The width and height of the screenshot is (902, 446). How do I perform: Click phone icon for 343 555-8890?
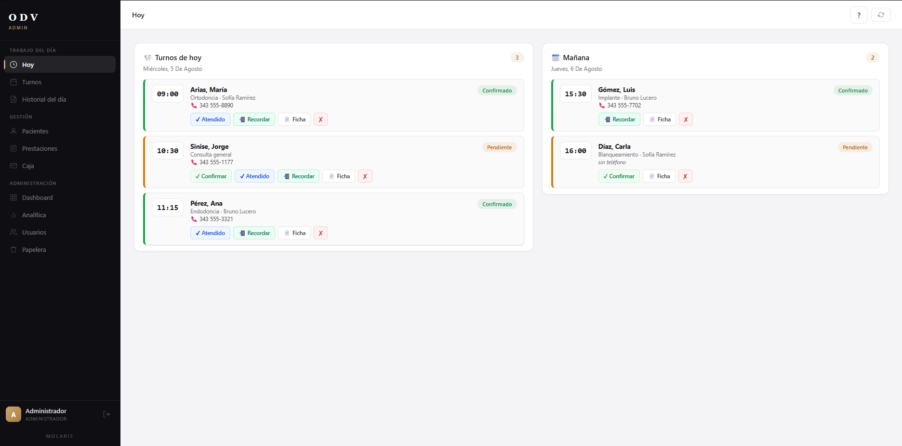(194, 105)
